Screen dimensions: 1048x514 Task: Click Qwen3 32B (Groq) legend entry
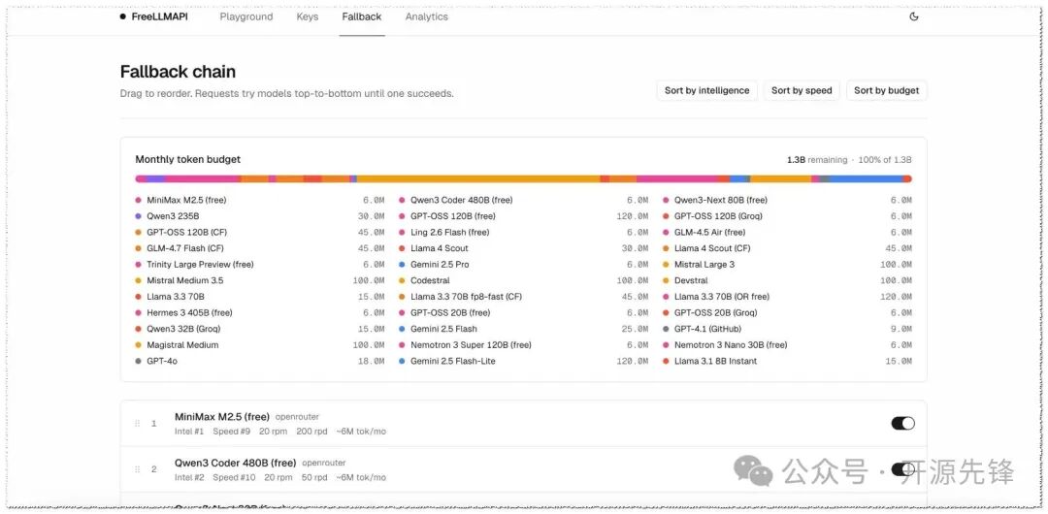(183, 329)
